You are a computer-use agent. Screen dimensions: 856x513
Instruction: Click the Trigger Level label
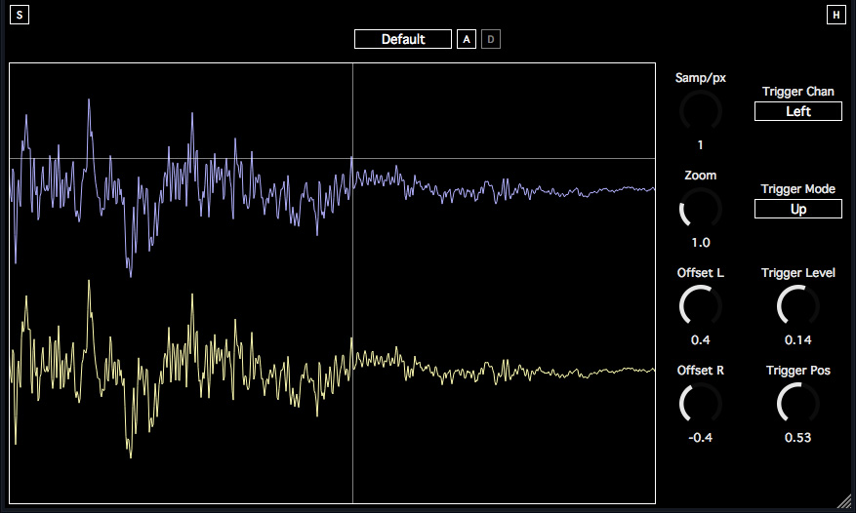(x=798, y=273)
